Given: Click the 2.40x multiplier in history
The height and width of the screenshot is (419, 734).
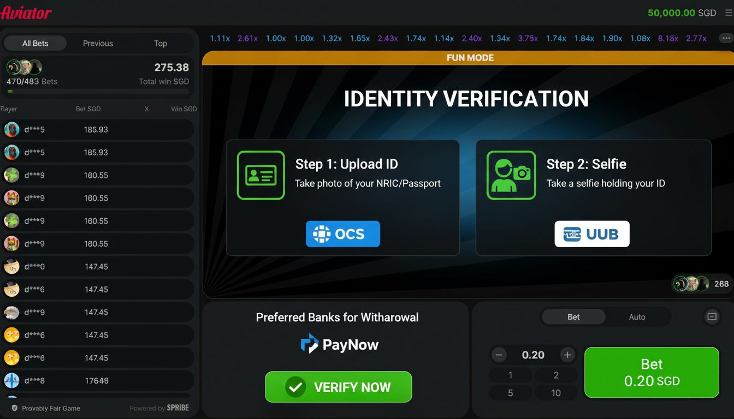Looking at the screenshot, I should pyautogui.click(x=472, y=38).
